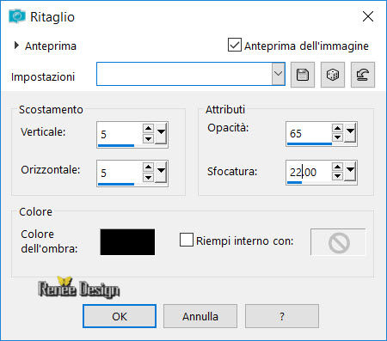
Task: Enable the Riempi interno con checkbox
Action: tap(187, 240)
